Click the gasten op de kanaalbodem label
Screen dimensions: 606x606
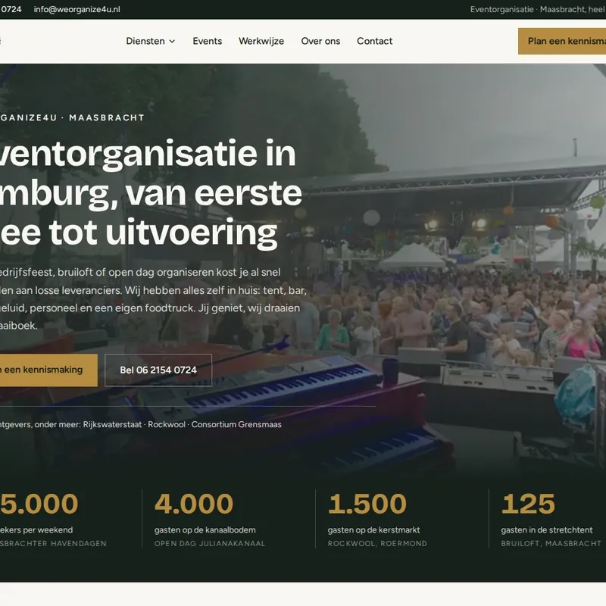(205, 529)
